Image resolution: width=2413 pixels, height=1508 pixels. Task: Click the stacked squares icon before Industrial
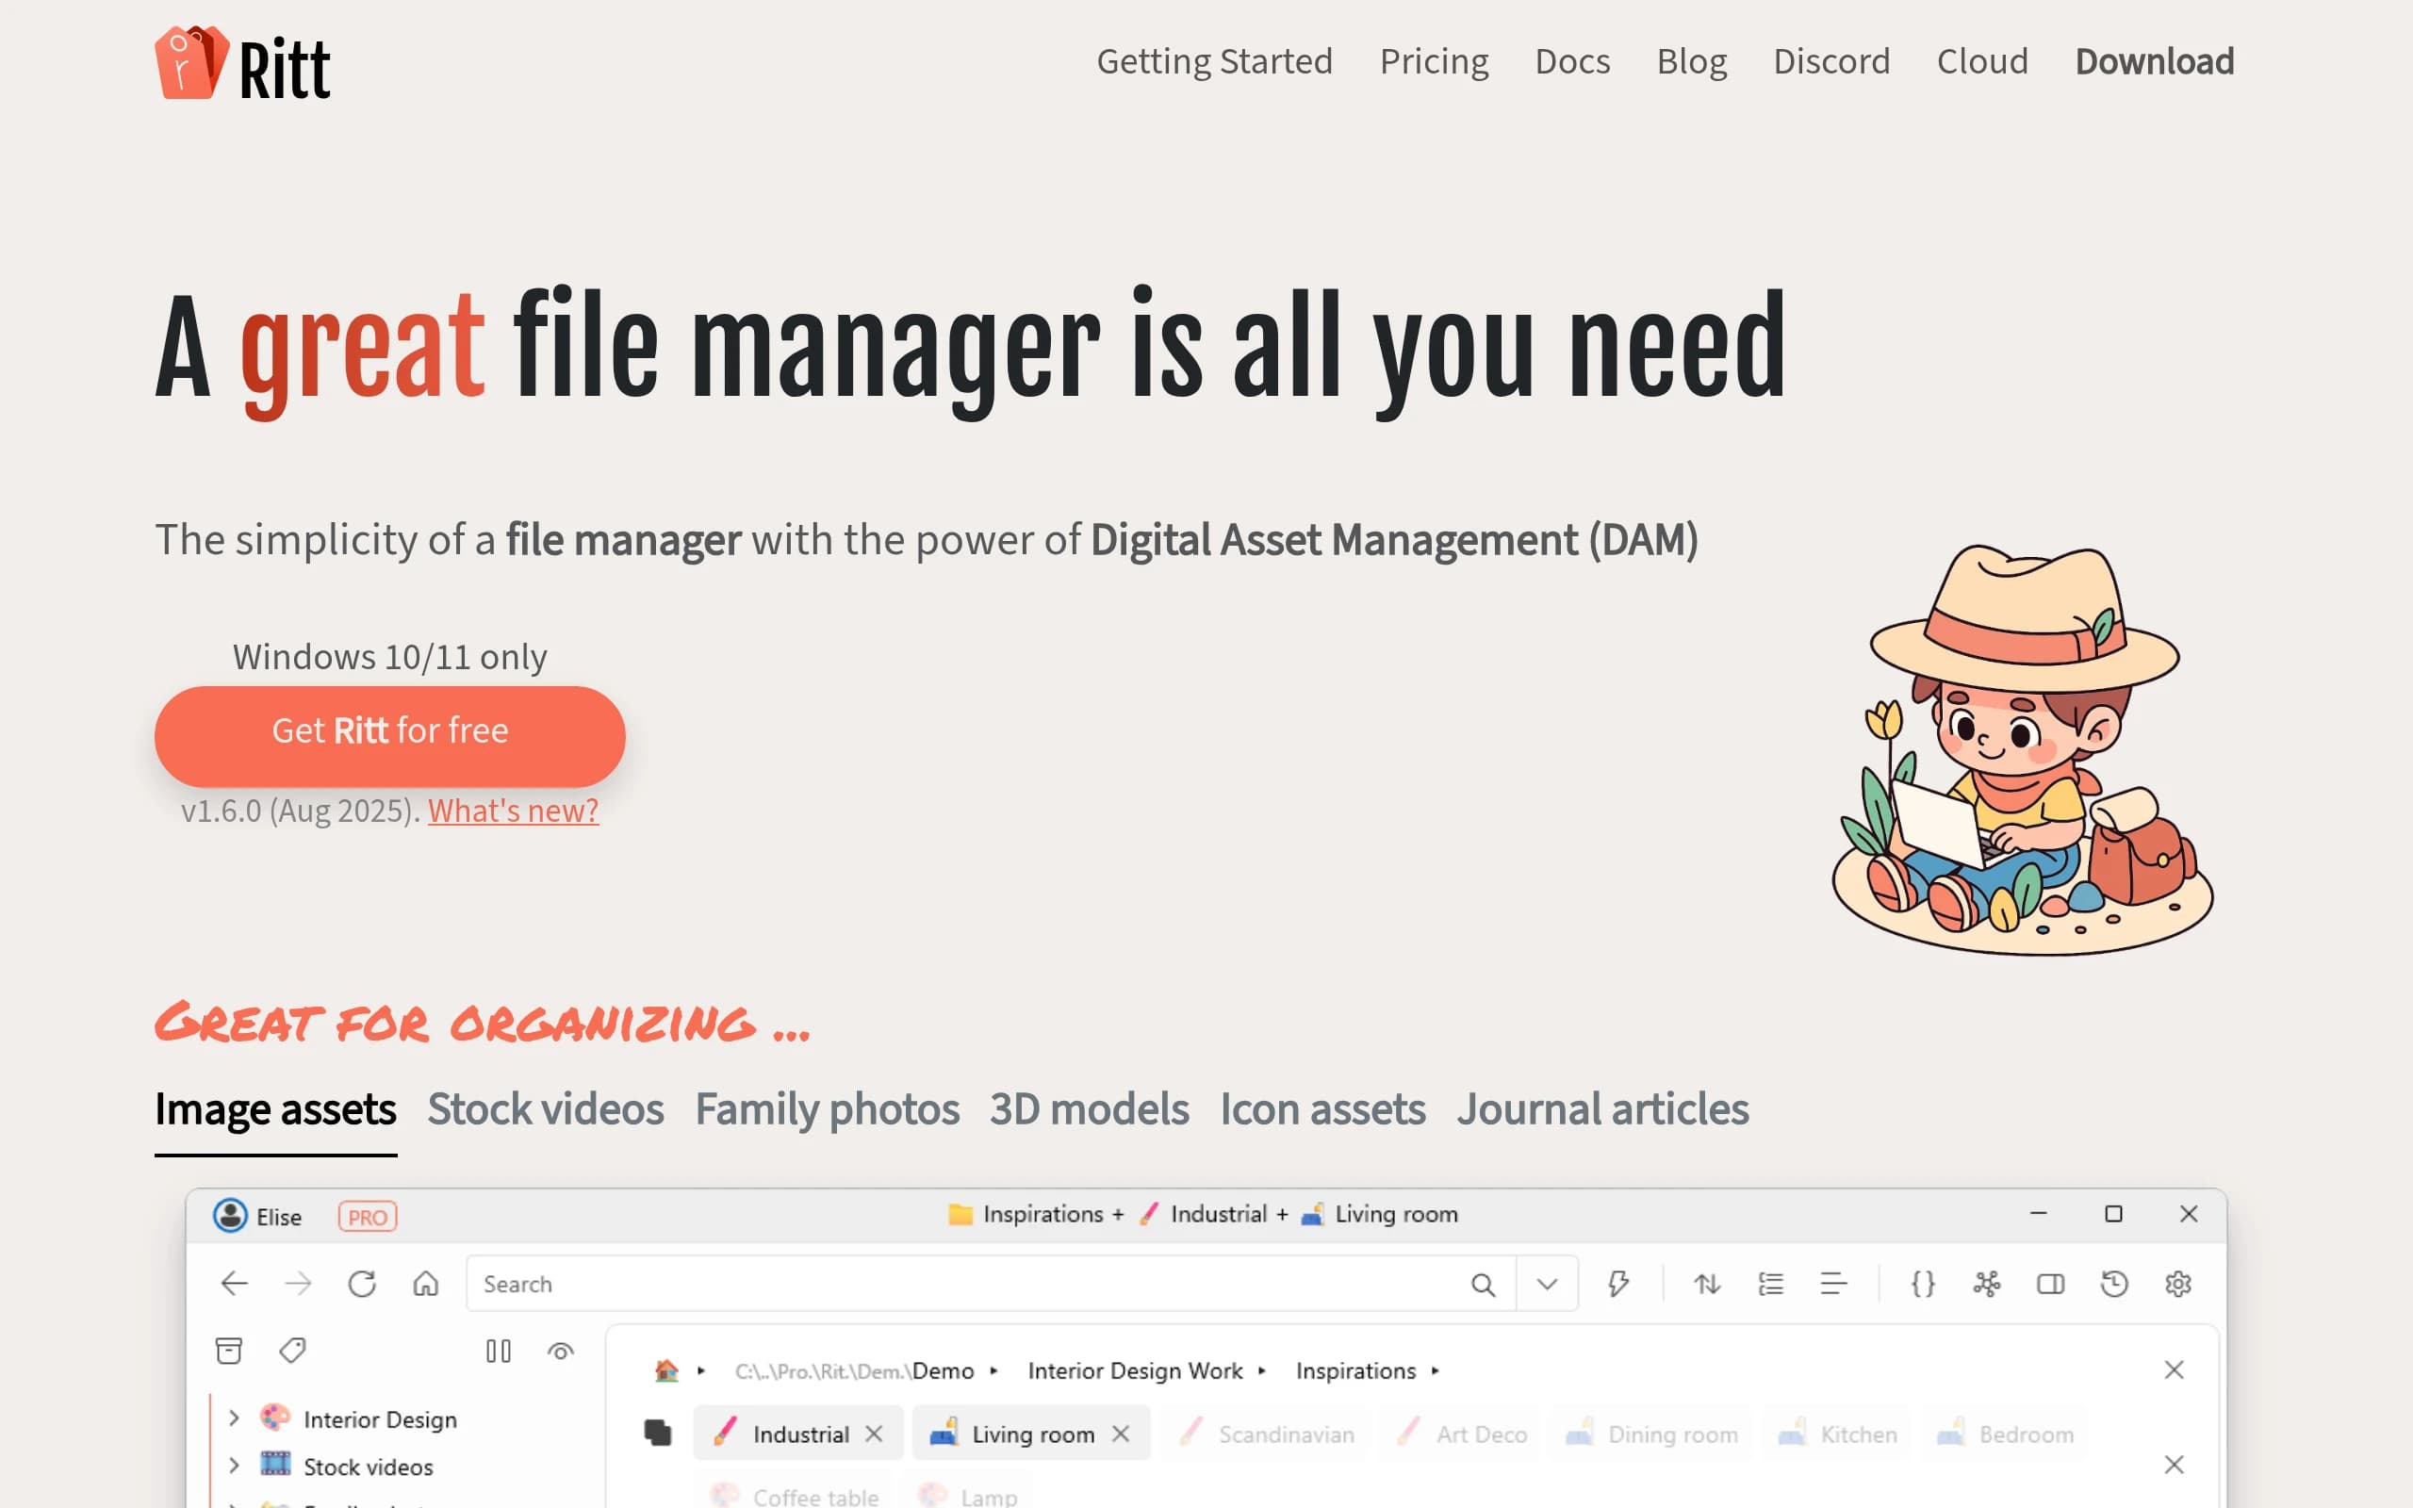[x=658, y=1434]
